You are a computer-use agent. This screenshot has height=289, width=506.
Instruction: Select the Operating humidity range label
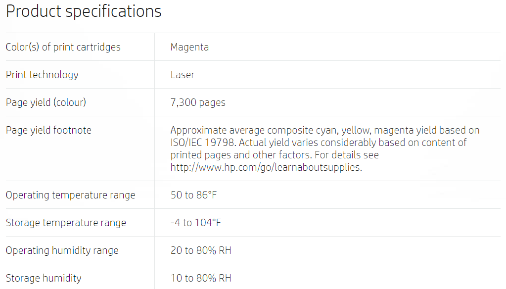coord(62,250)
